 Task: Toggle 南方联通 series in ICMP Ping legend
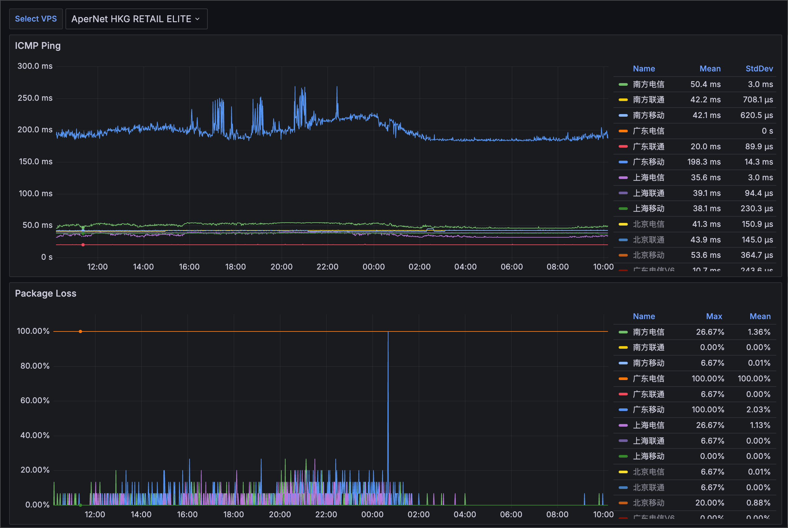(x=648, y=100)
